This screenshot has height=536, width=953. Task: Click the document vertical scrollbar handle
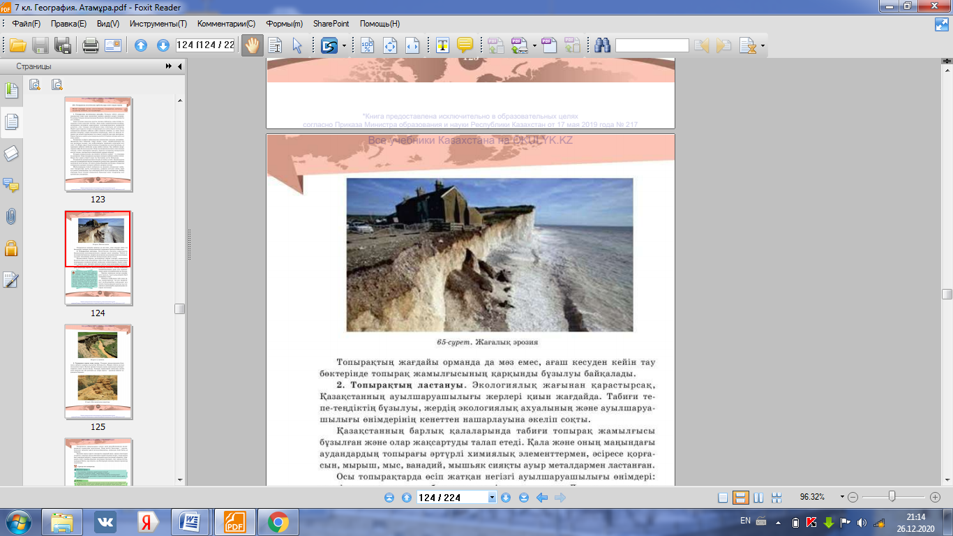947,294
